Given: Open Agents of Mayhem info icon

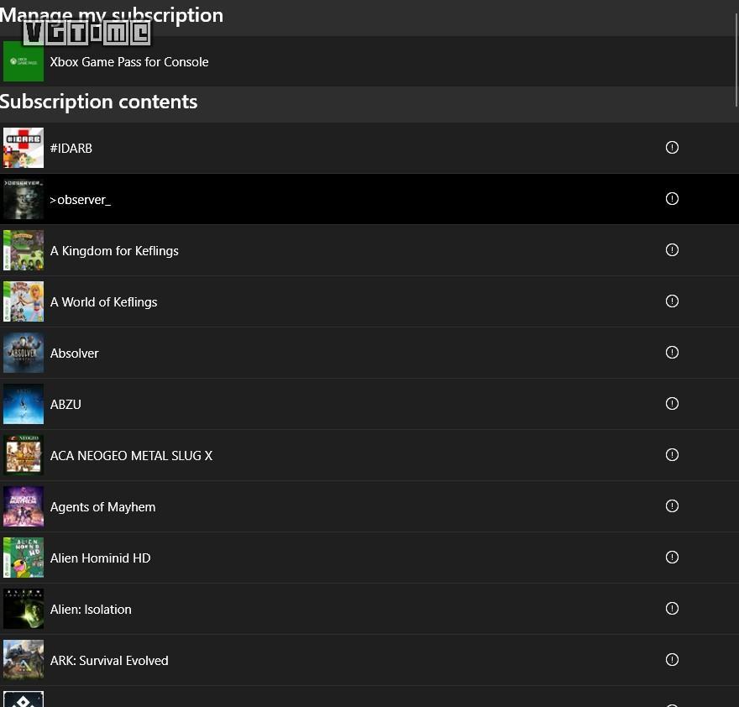Looking at the screenshot, I should coord(672,505).
